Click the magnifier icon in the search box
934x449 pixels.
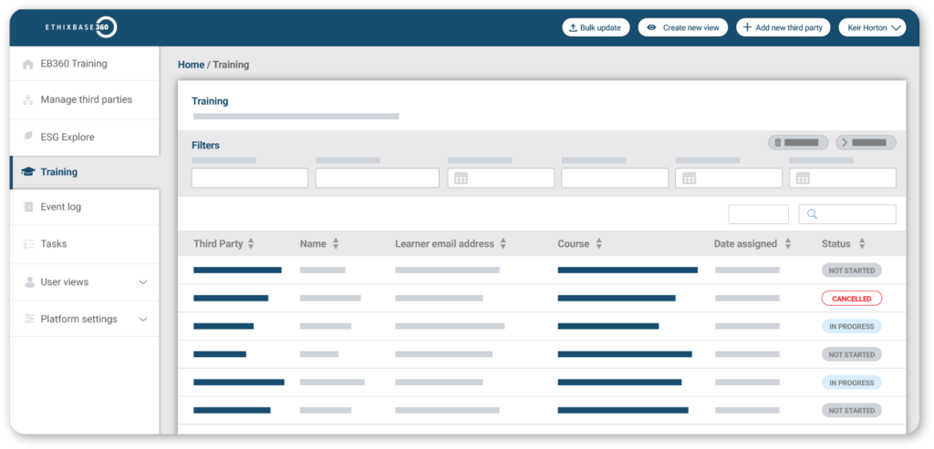pos(811,215)
